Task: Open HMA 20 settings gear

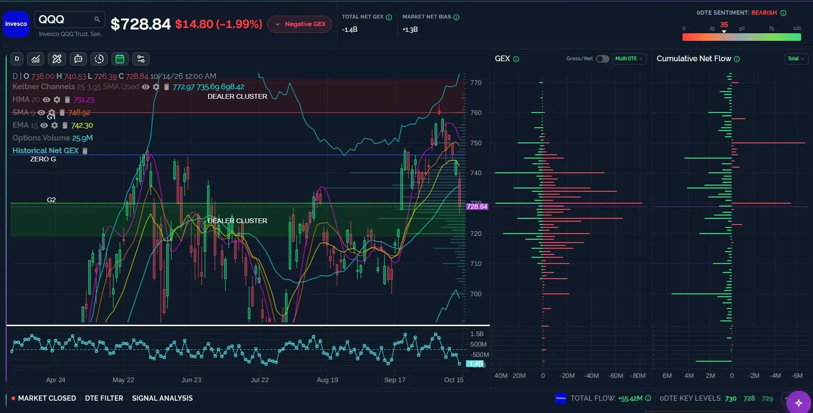Action: [57, 100]
